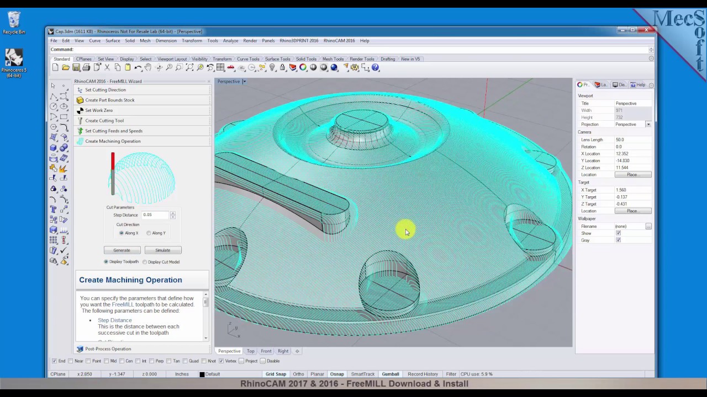707x397 pixels.
Task: Select the Explode tool in left sidebar
Action: click(x=64, y=169)
